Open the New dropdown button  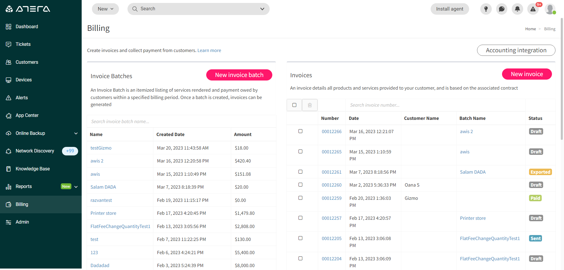105,9
